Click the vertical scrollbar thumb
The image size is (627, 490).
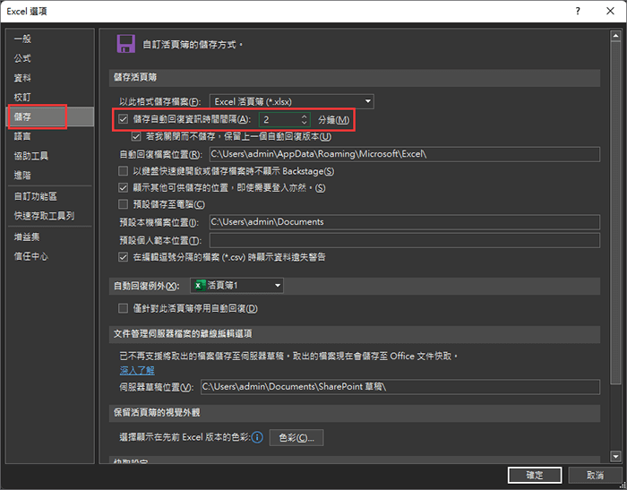[615, 213]
